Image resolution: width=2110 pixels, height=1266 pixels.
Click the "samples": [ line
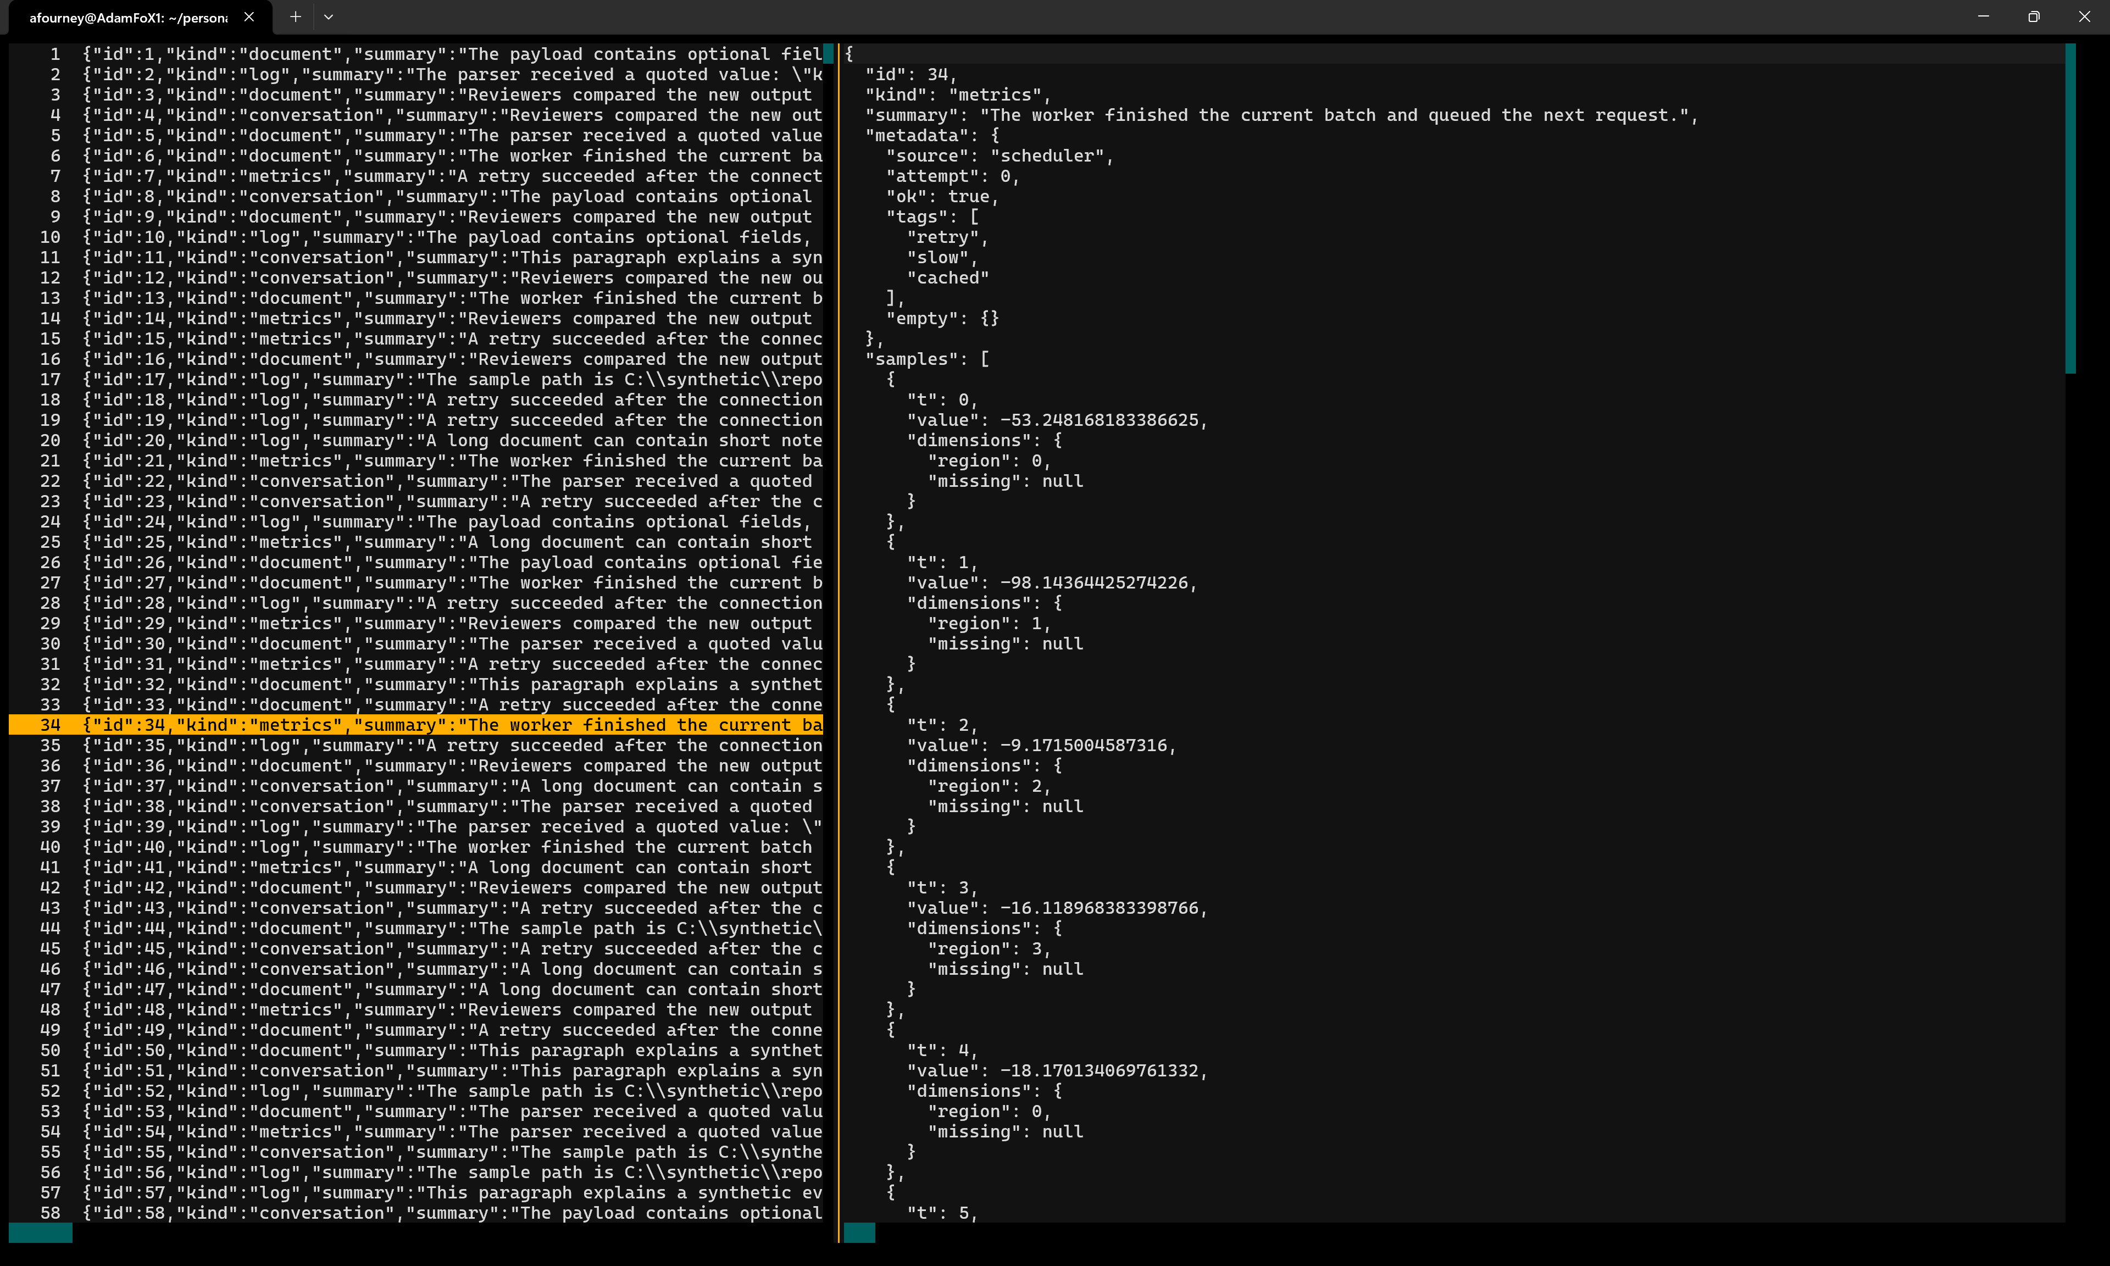(x=927, y=359)
